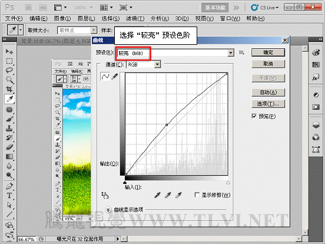Screen dimensions: 325x244
Task: Open the Styles fx panel icon
Action: (316, 77)
